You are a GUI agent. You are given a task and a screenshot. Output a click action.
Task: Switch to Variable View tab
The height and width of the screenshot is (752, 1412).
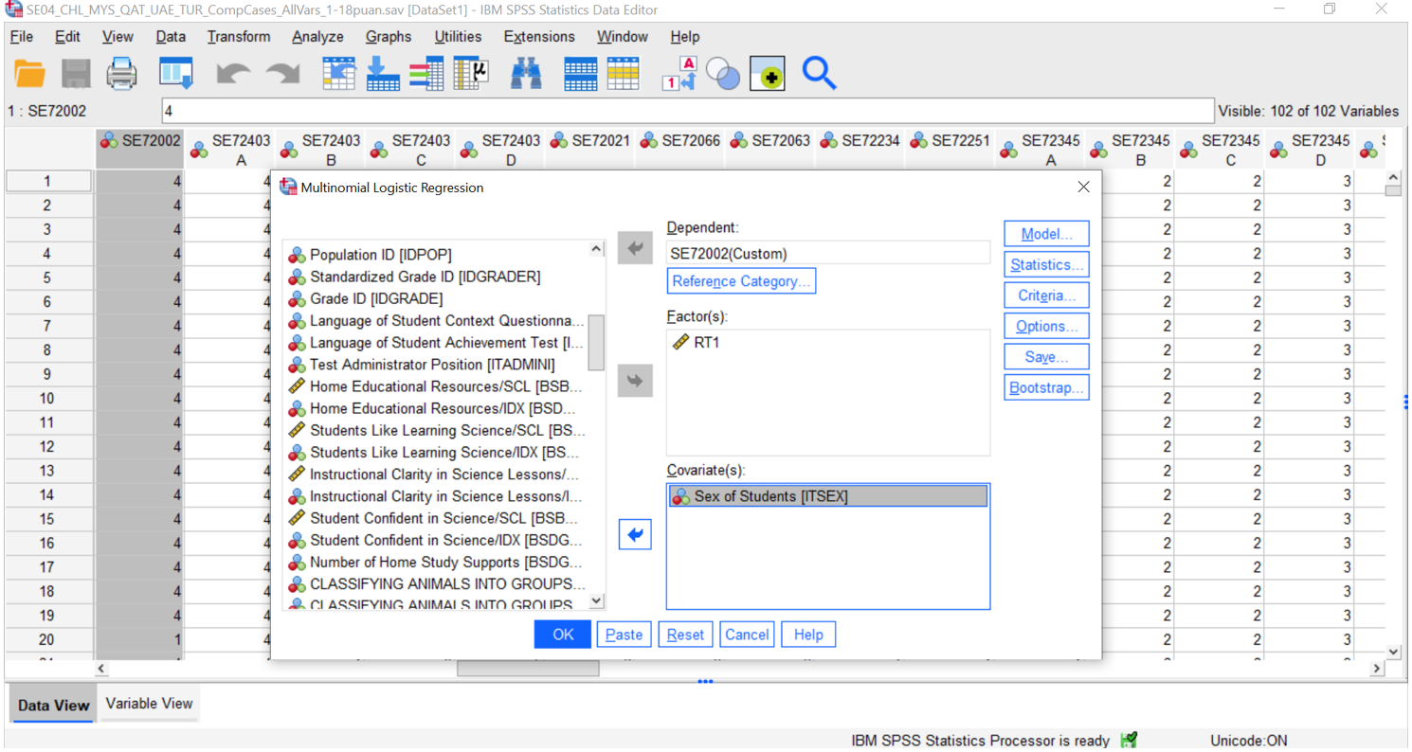tap(149, 704)
